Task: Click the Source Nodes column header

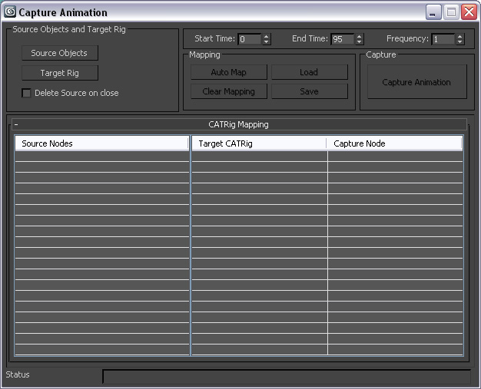Action: 102,143
